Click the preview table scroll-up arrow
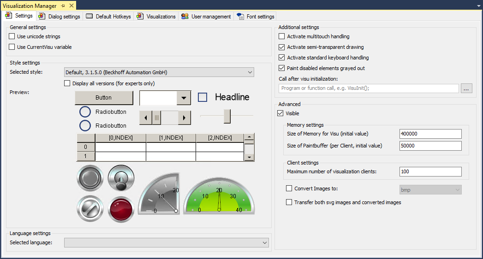This screenshot has height=259, width=483. [x=249, y=137]
